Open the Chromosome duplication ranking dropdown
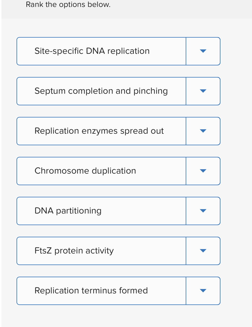Viewport: 252px width, 327px height. 203,171
